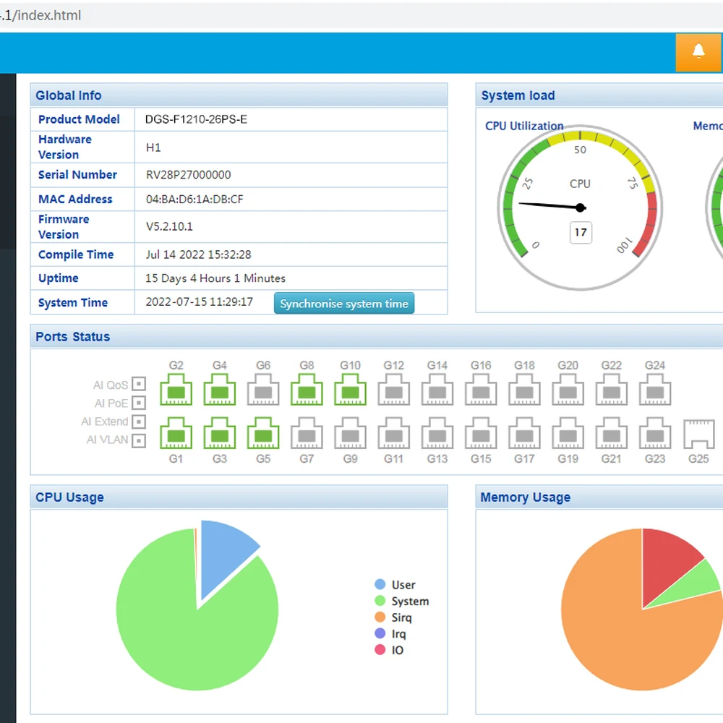Image resolution: width=723 pixels, height=723 pixels.
Task: Click the CPU Usage panel header
Action: click(x=239, y=497)
